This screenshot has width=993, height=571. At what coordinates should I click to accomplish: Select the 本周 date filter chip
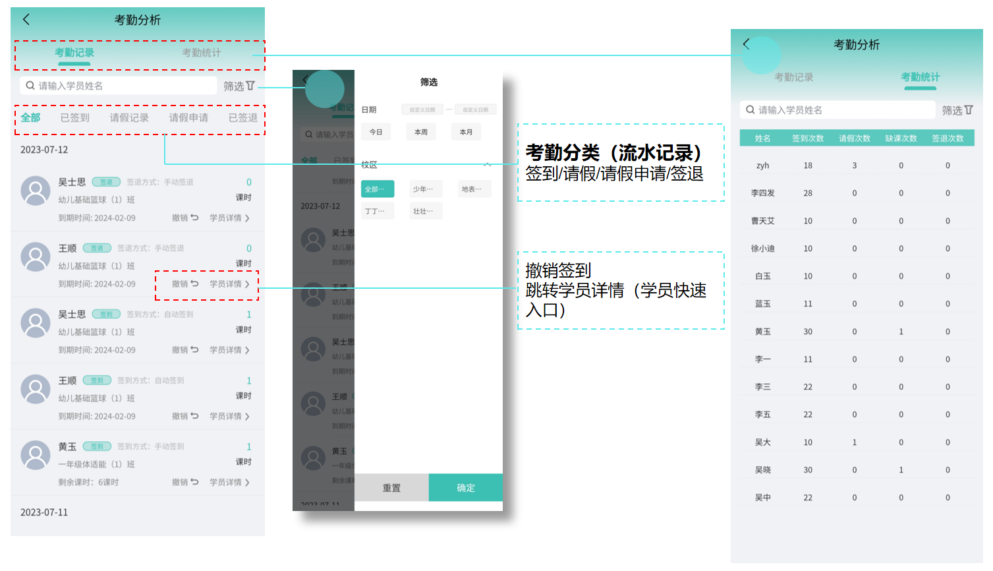[421, 132]
